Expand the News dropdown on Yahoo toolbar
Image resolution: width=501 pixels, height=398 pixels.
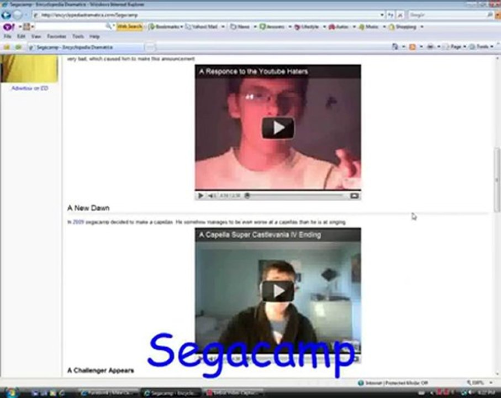click(x=255, y=27)
